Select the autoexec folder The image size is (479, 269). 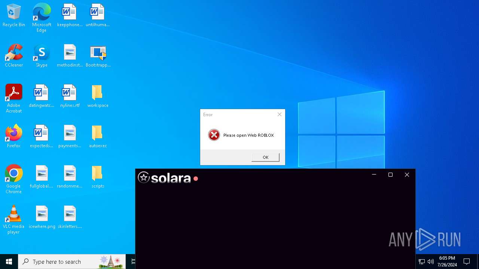coord(98,137)
